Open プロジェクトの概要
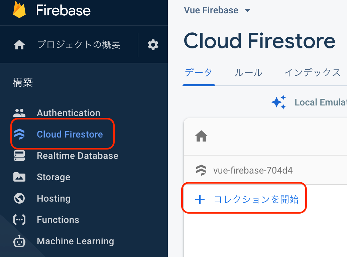The height and width of the screenshot is (257, 347). [79, 44]
